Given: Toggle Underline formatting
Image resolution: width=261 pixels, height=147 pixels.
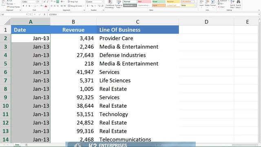Looking at the screenshot, I should point(29,6).
